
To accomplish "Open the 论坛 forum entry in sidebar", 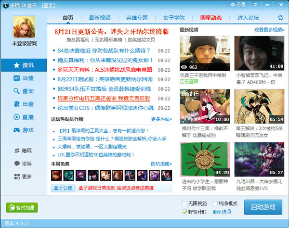I will point(23,164).
